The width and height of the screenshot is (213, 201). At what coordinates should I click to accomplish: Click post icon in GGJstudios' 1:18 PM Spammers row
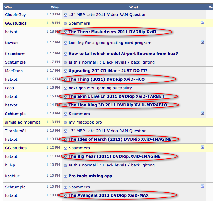[x=65, y=24]
